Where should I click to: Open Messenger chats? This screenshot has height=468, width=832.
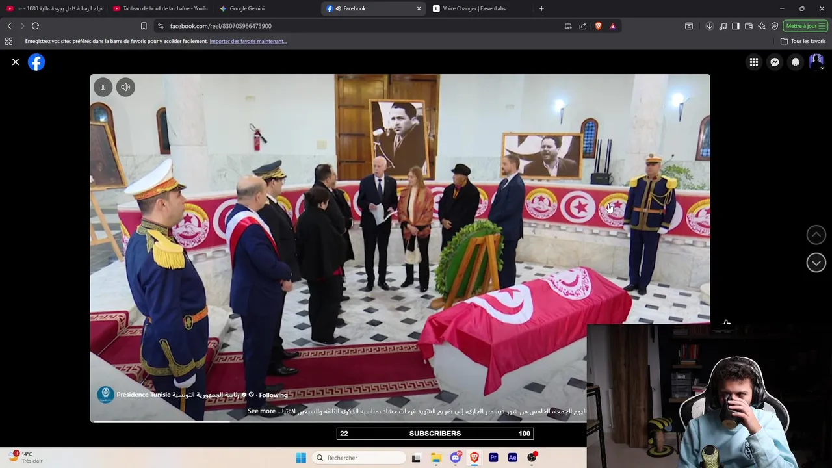(775, 62)
